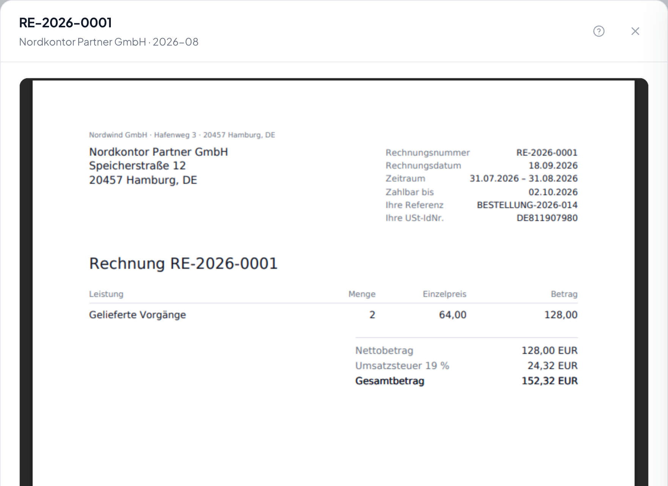Select the period 31.07.2026 – 31.08.2026
The height and width of the screenshot is (486, 668).
[523, 178]
